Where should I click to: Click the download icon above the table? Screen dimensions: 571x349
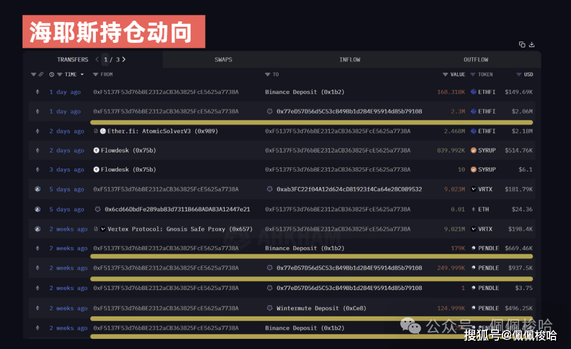point(532,45)
